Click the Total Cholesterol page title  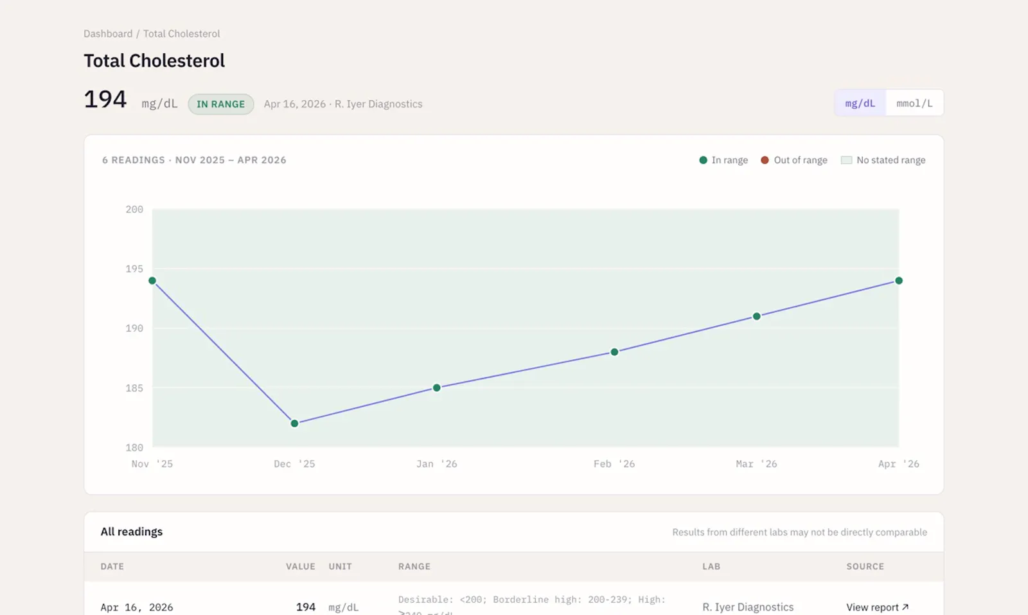coord(154,60)
